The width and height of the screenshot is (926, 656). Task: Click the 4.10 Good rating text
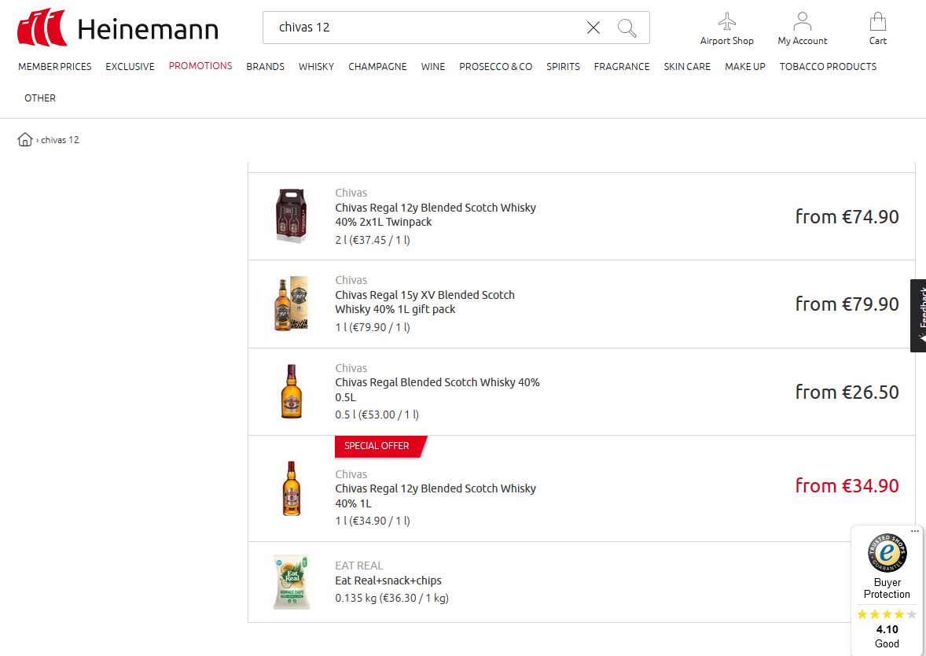[x=887, y=636]
